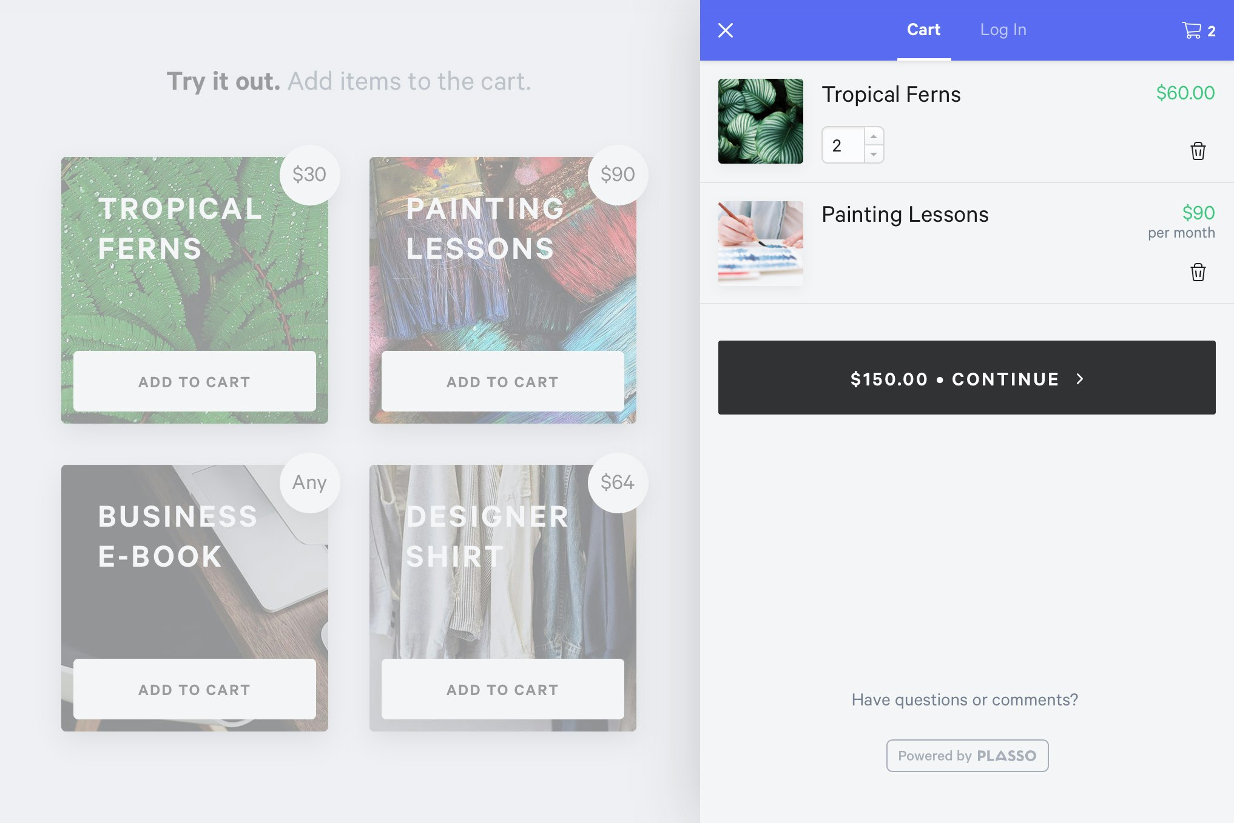
Task: Remove Painting Lessons using trash icon
Action: point(1198,272)
